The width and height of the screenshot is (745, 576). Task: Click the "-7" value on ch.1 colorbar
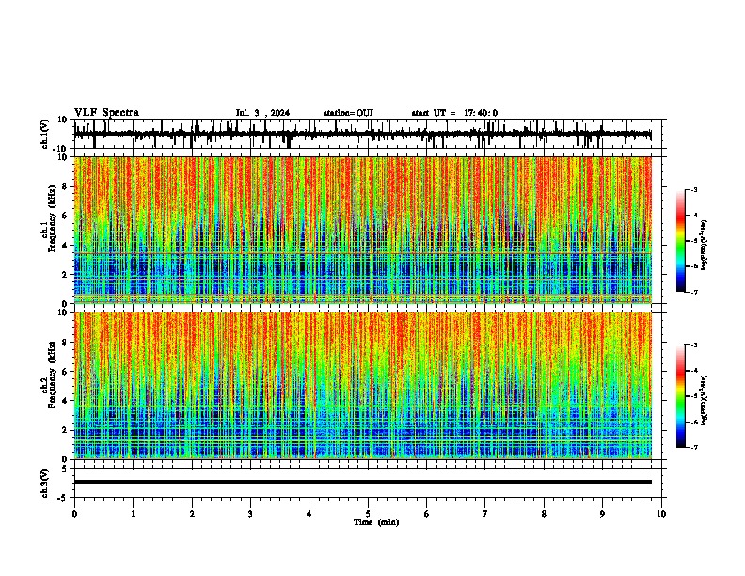(694, 292)
